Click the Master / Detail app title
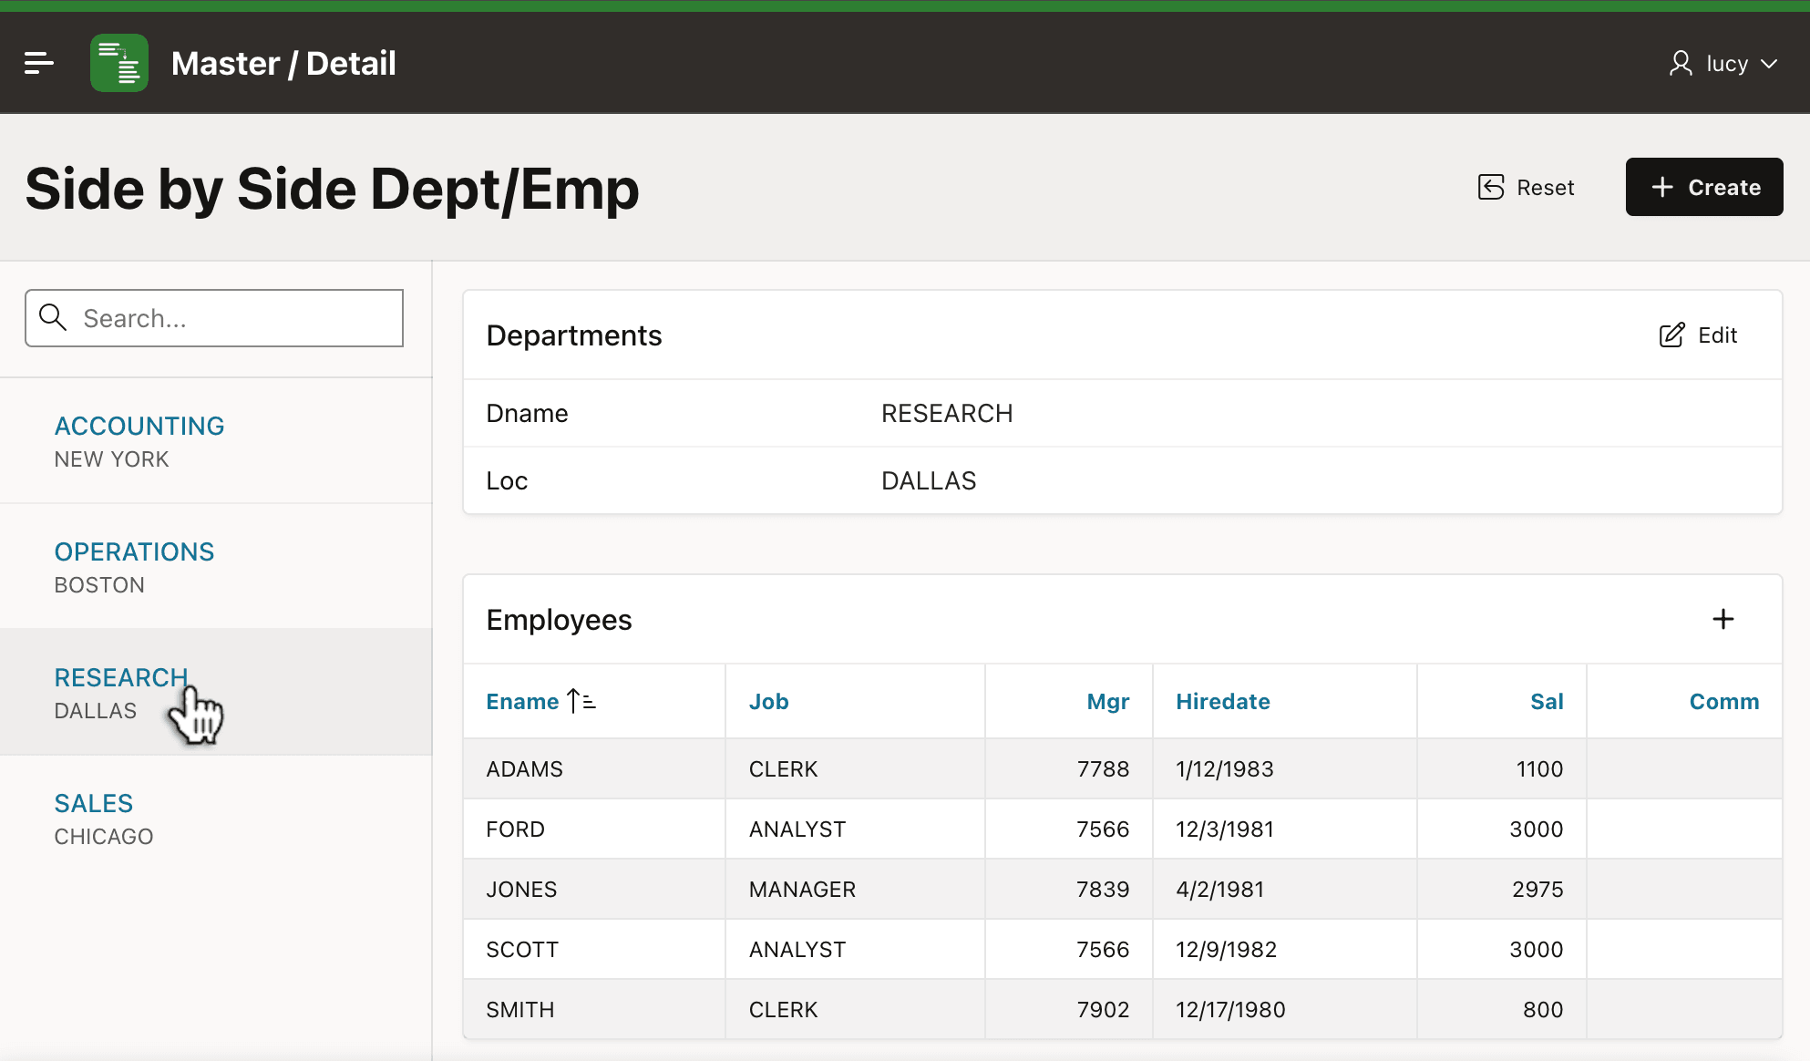This screenshot has width=1810, height=1061. (283, 63)
